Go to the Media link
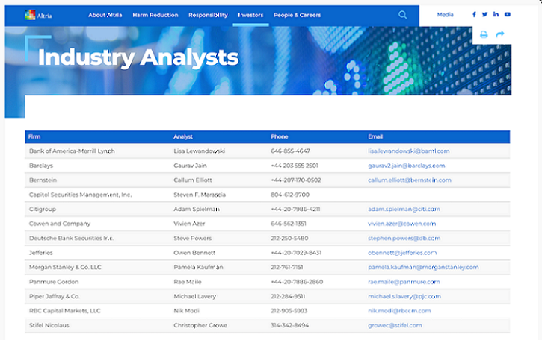 click(445, 14)
